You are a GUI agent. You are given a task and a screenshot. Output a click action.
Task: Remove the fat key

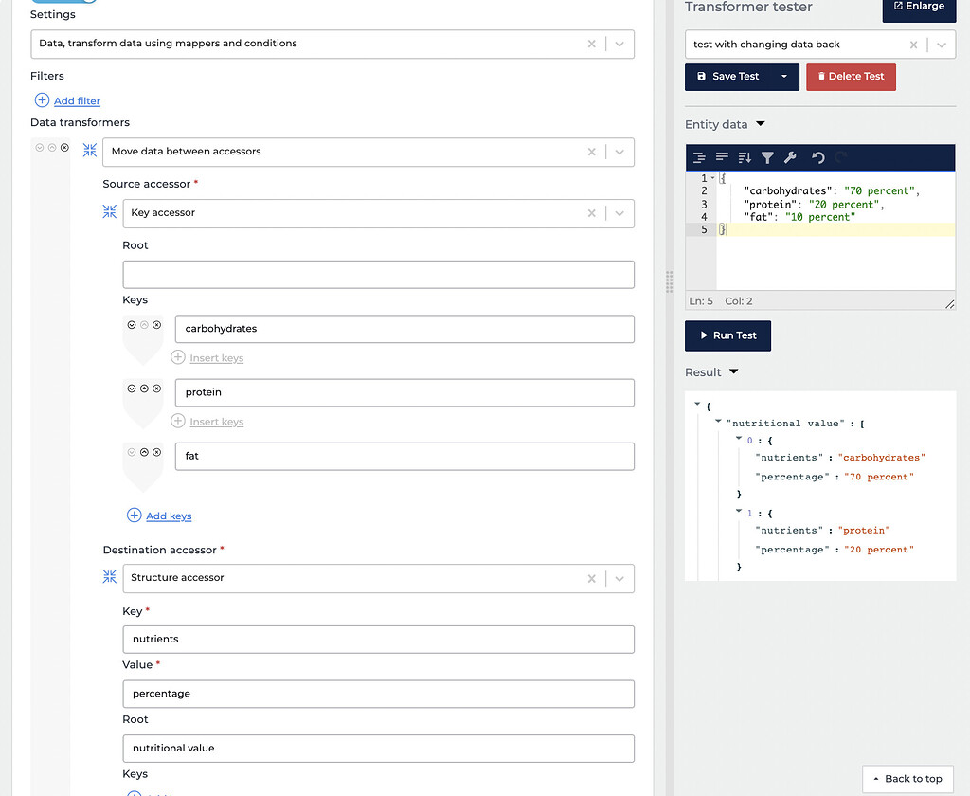[x=157, y=452]
